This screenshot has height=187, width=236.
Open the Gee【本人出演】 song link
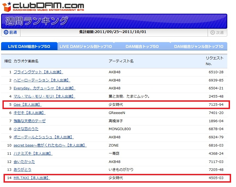[28, 104]
